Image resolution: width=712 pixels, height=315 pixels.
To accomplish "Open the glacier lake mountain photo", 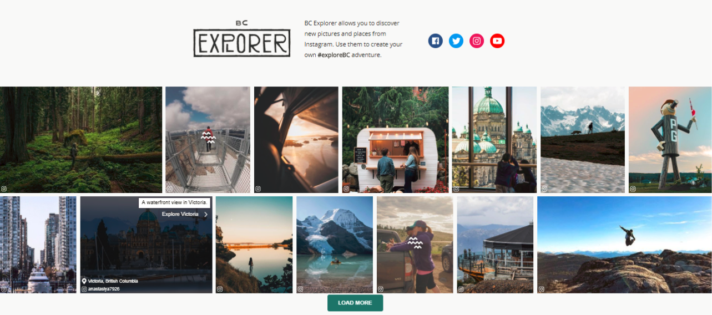I will tap(335, 245).
